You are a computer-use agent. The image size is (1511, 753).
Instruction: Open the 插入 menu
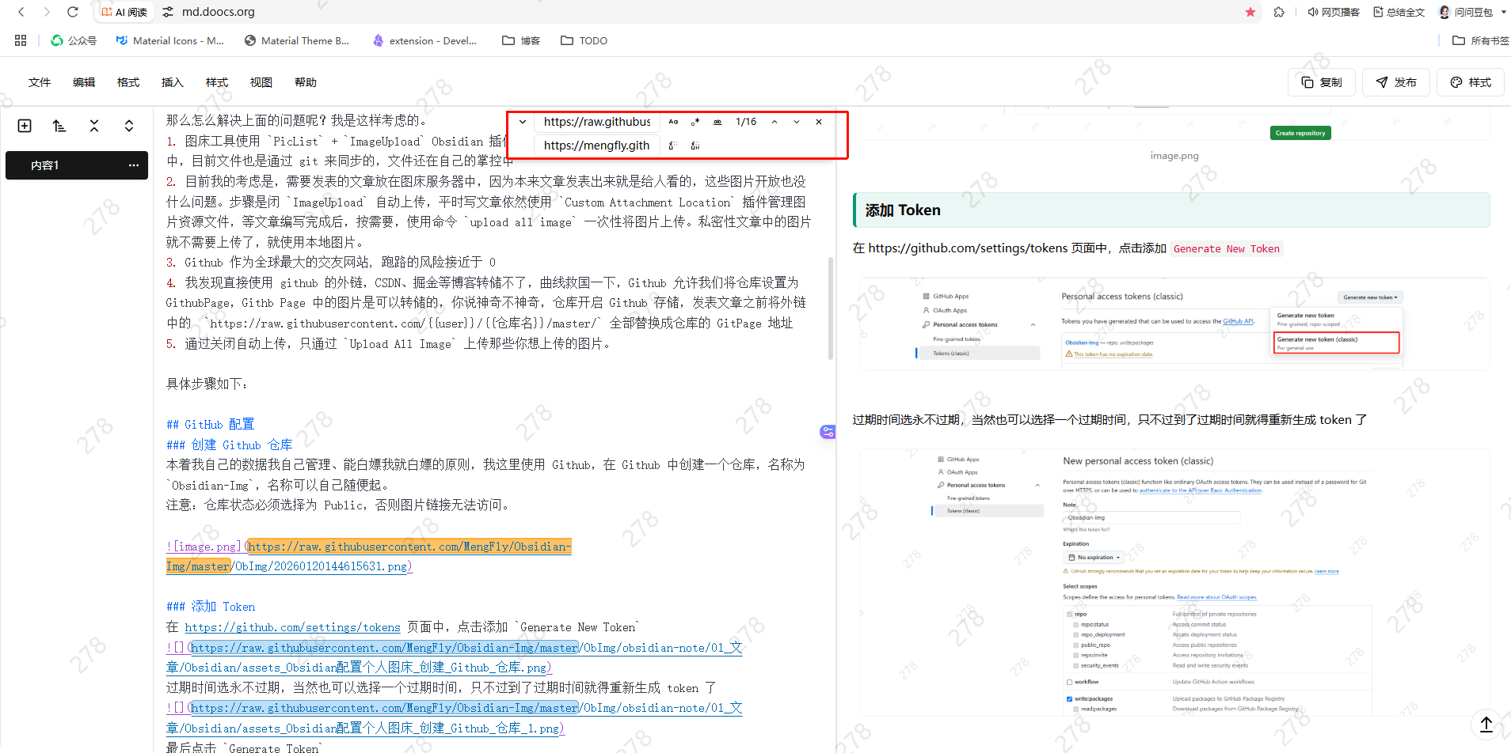pyautogui.click(x=172, y=82)
